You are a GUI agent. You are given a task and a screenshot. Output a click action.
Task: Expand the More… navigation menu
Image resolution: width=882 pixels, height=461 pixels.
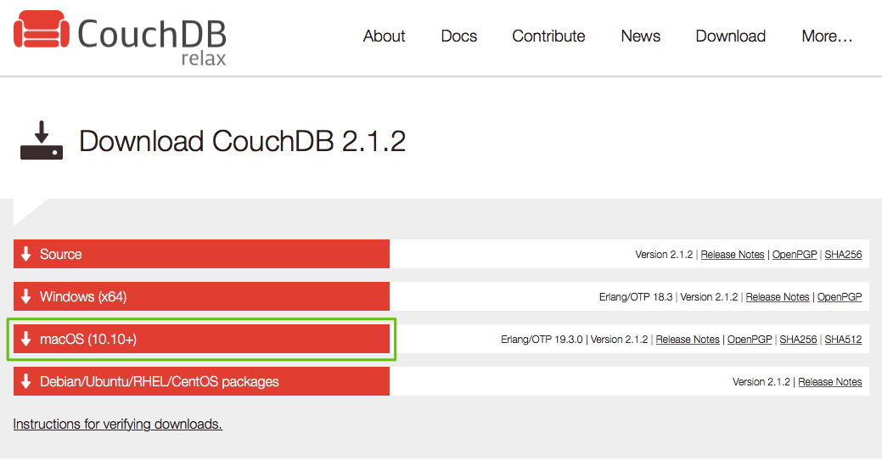click(827, 36)
